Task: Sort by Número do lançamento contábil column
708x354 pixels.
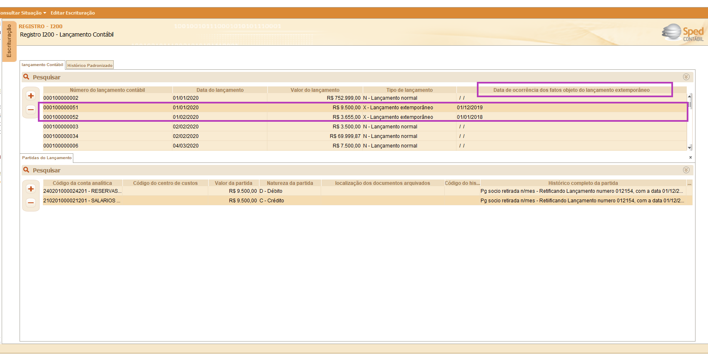Action: [x=107, y=90]
